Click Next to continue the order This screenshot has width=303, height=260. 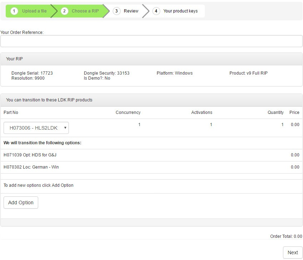tap(292, 252)
